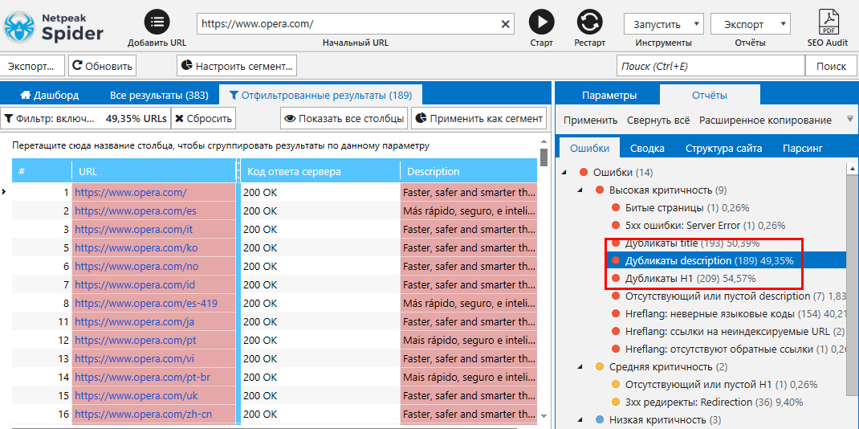859x429 pixels.
Task: Start crawling with the Старт play icon
Action: (x=541, y=22)
